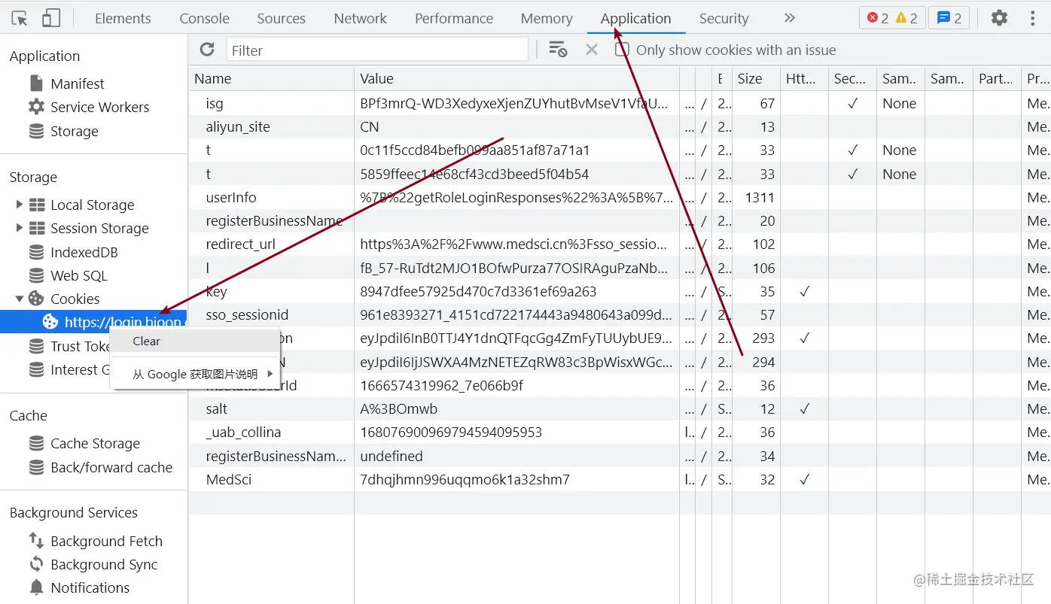This screenshot has width=1051, height=604.
Task: Select the userInfo cookie row
Action: click(620, 197)
